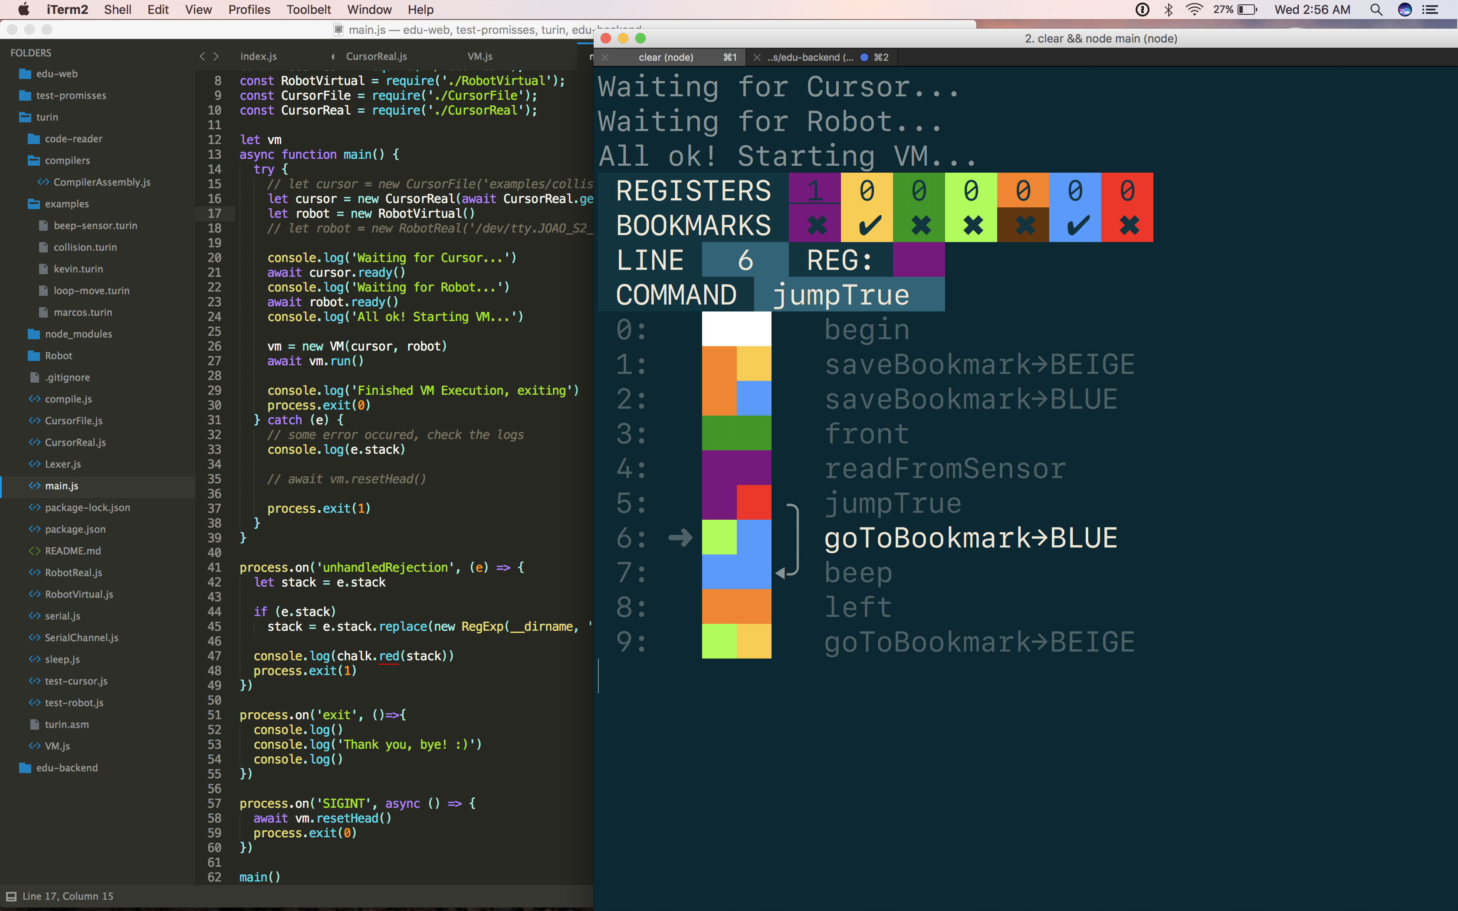1458x911 pixels.
Task: Open the Toolbelt menu
Action: click(x=309, y=10)
